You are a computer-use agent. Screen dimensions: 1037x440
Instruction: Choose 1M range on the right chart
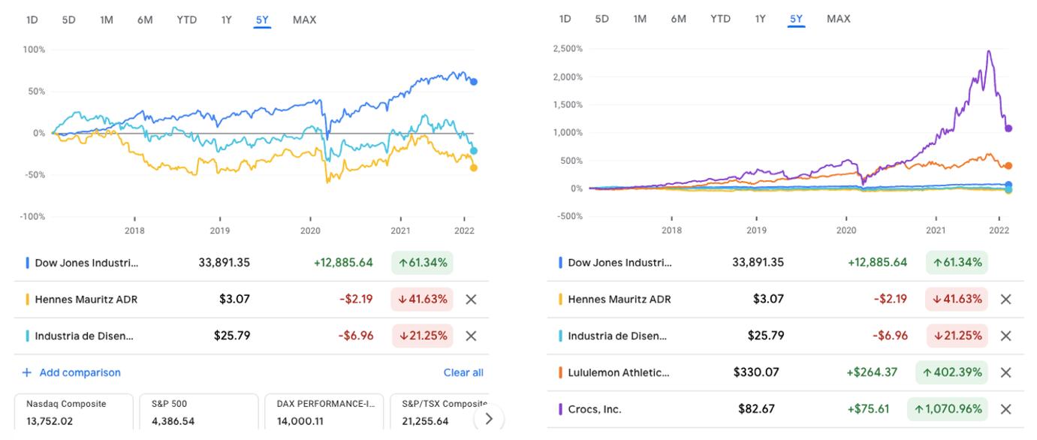coord(640,19)
